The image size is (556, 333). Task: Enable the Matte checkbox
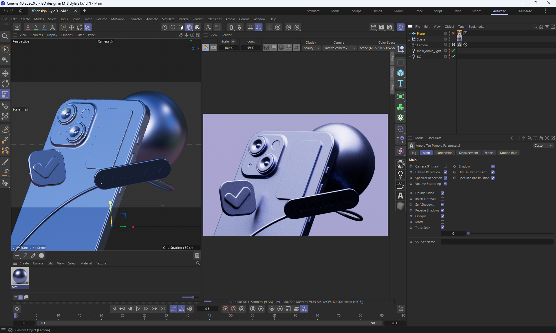pos(442,222)
